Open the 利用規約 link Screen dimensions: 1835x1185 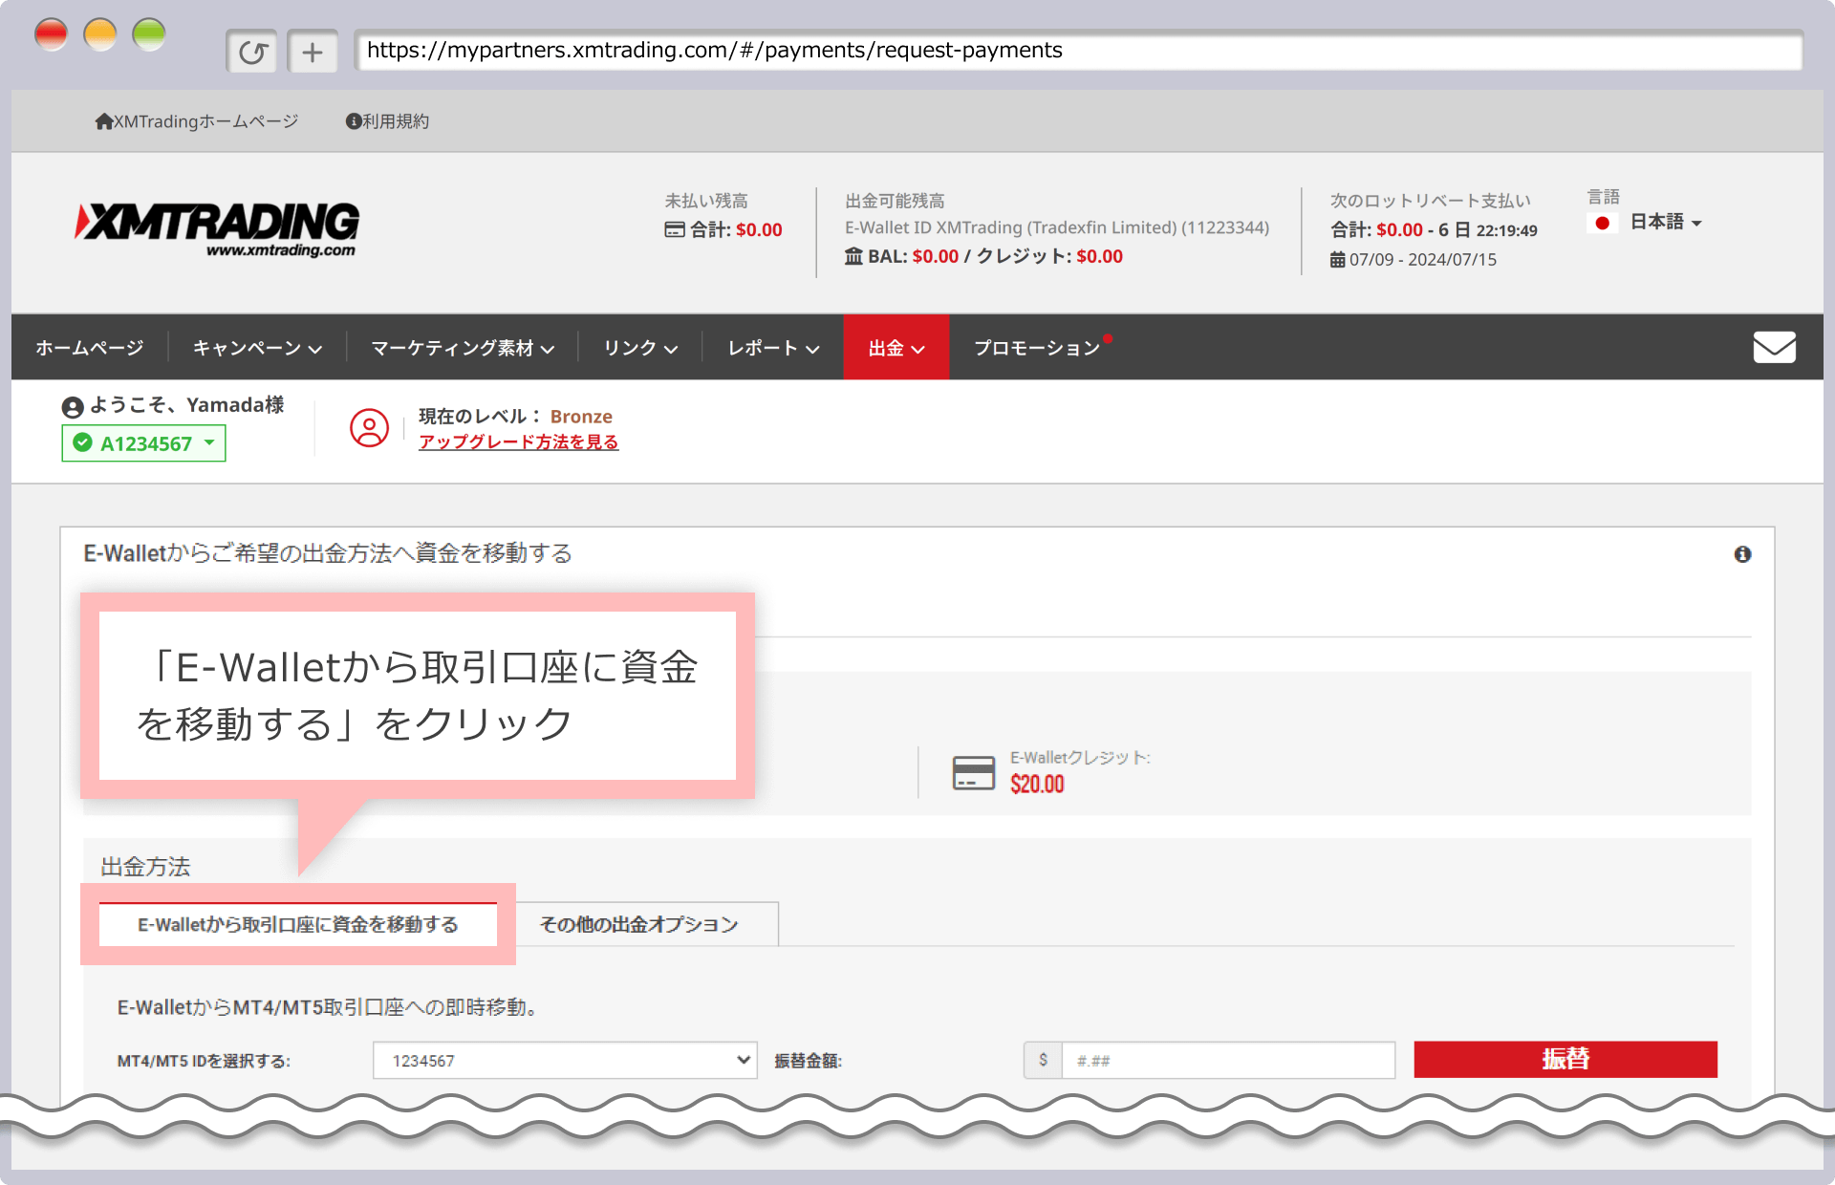(387, 121)
